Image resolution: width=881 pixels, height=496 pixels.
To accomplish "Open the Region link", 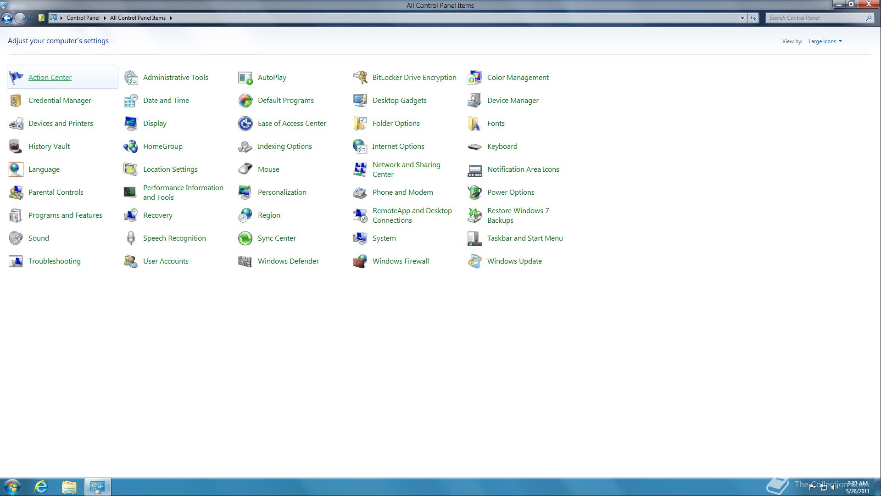I will pos(269,215).
